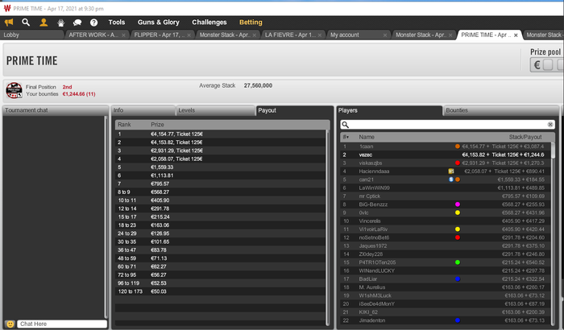564x330 pixels.
Task: Open the help question mark icon
Action: pos(94,23)
